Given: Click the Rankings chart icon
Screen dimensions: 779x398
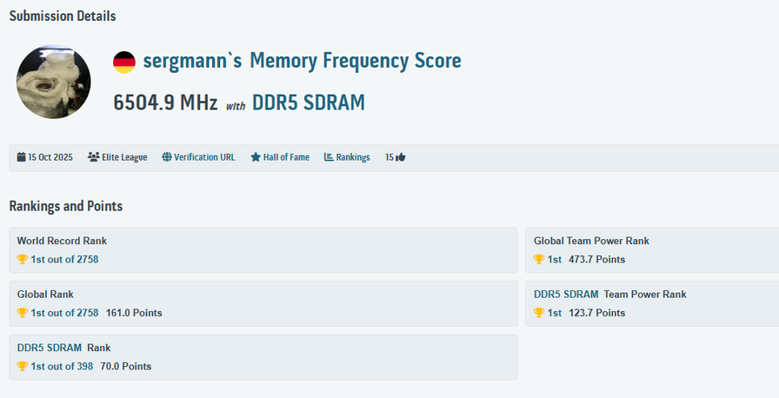Looking at the screenshot, I should click(x=329, y=157).
